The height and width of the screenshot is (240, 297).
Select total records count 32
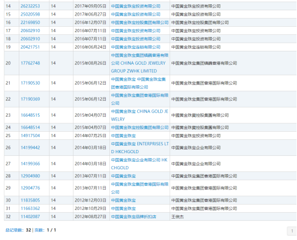pos(28,230)
